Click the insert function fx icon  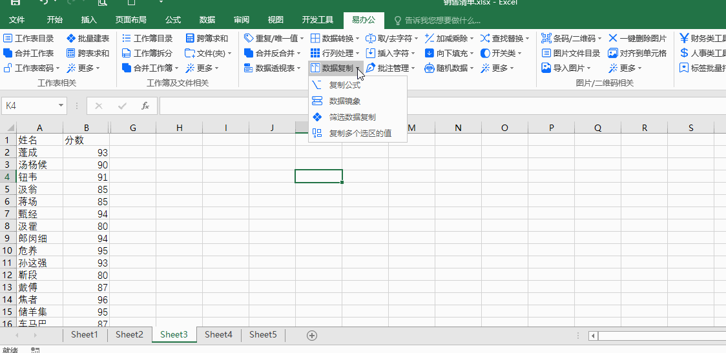[145, 106]
